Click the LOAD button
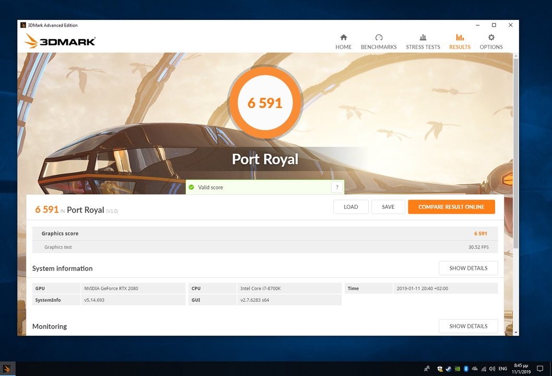Image resolution: width=552 pixels, height=376 pixels. coord(350,207)
